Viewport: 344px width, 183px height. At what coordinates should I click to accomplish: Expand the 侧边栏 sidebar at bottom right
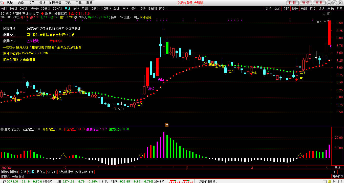tap(337, 176)
